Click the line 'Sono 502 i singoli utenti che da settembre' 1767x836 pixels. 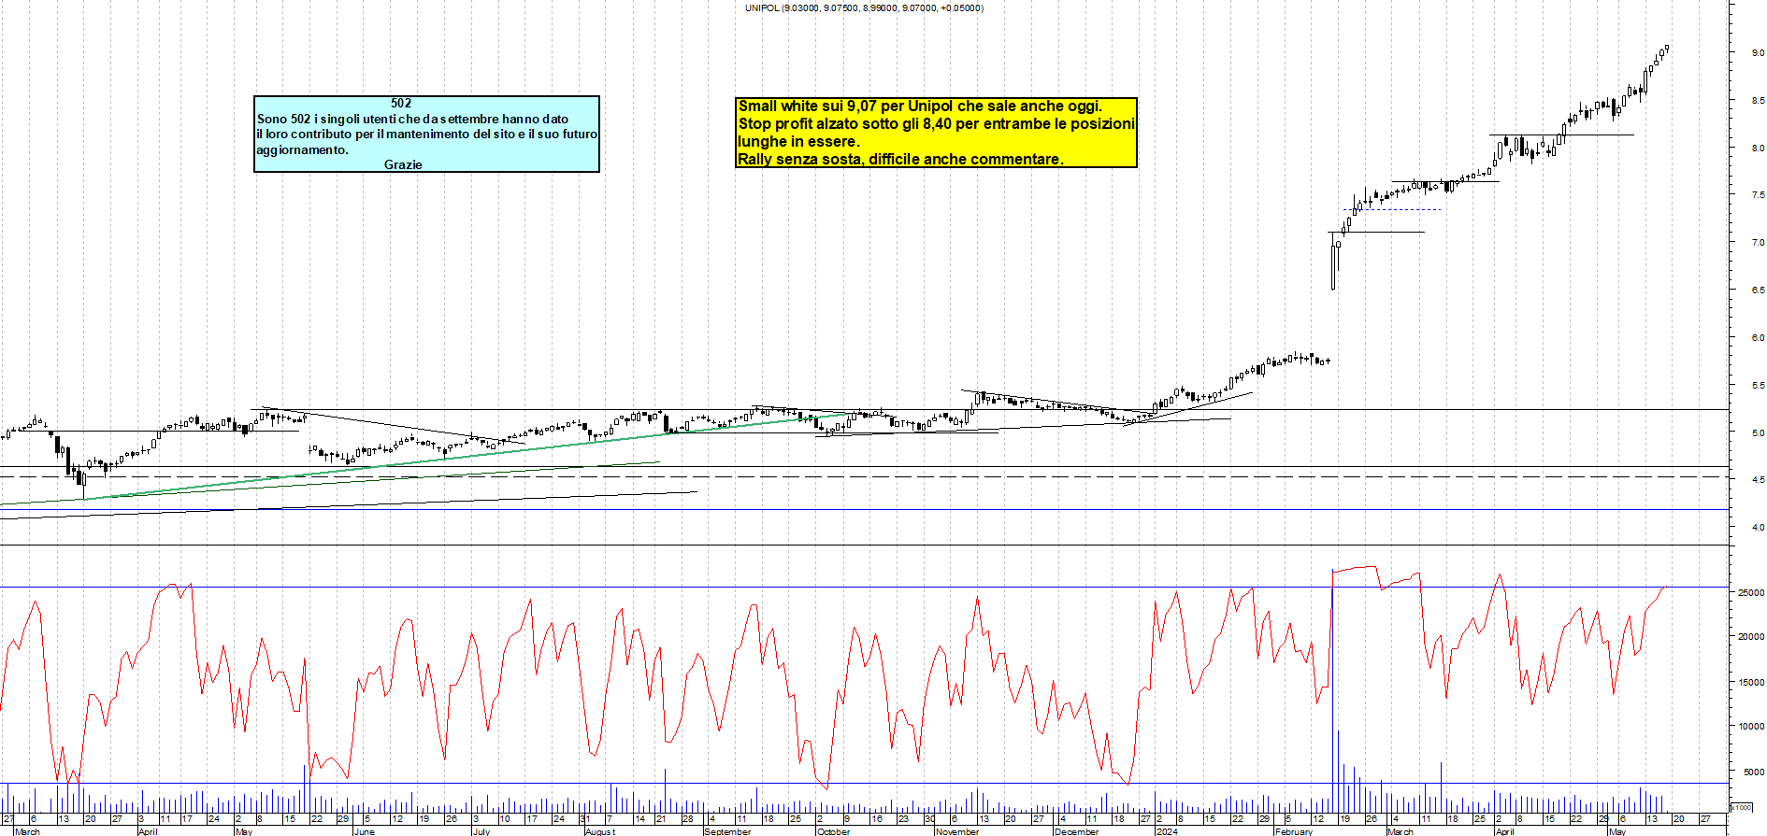412,119
